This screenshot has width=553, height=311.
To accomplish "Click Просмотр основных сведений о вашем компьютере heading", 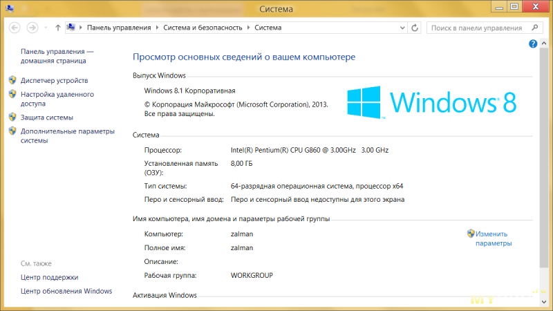I will pos(244,57).
